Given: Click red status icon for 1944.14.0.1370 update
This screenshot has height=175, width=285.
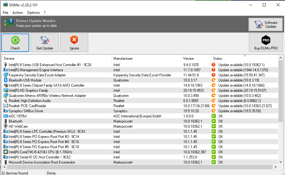Looking at the screenshot, I should pyautogui.click(x=213, y=70).
